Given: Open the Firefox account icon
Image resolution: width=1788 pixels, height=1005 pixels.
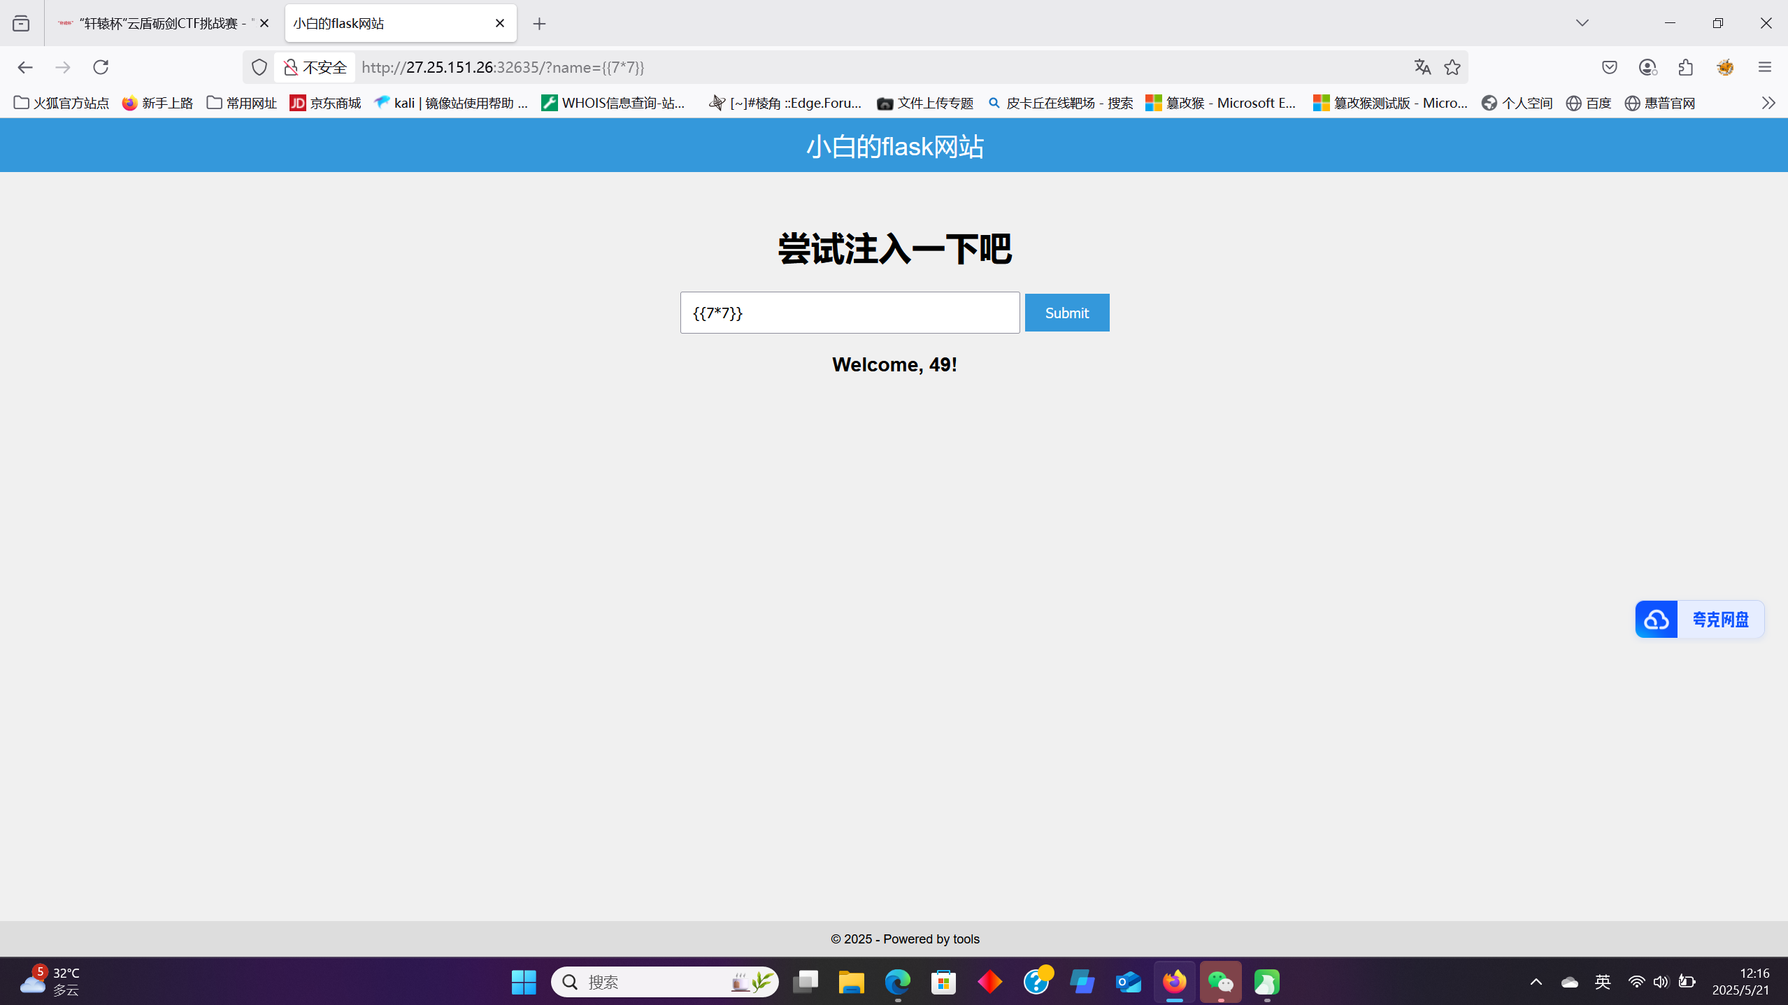Looking at the screenshot, I should [x=1647, y=67].
